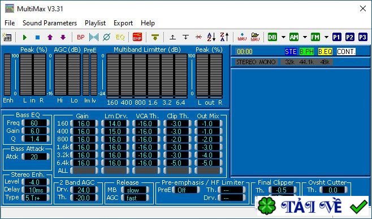Click the Release AGC fast setting
The image size is (372, 219).
tap(135, 198)
